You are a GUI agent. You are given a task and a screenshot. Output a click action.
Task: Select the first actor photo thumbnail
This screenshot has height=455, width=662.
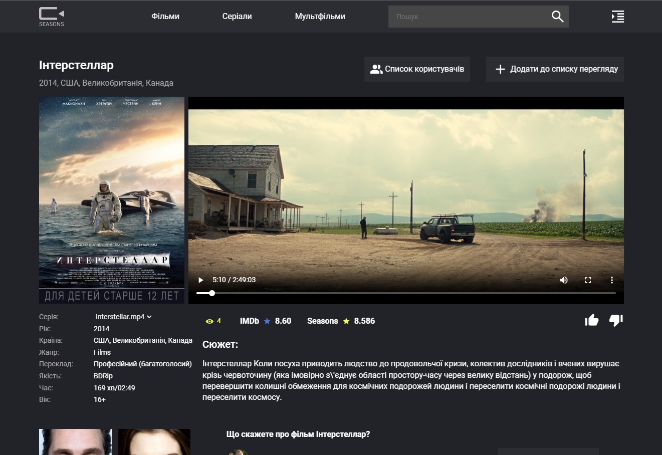coord(75,442)
